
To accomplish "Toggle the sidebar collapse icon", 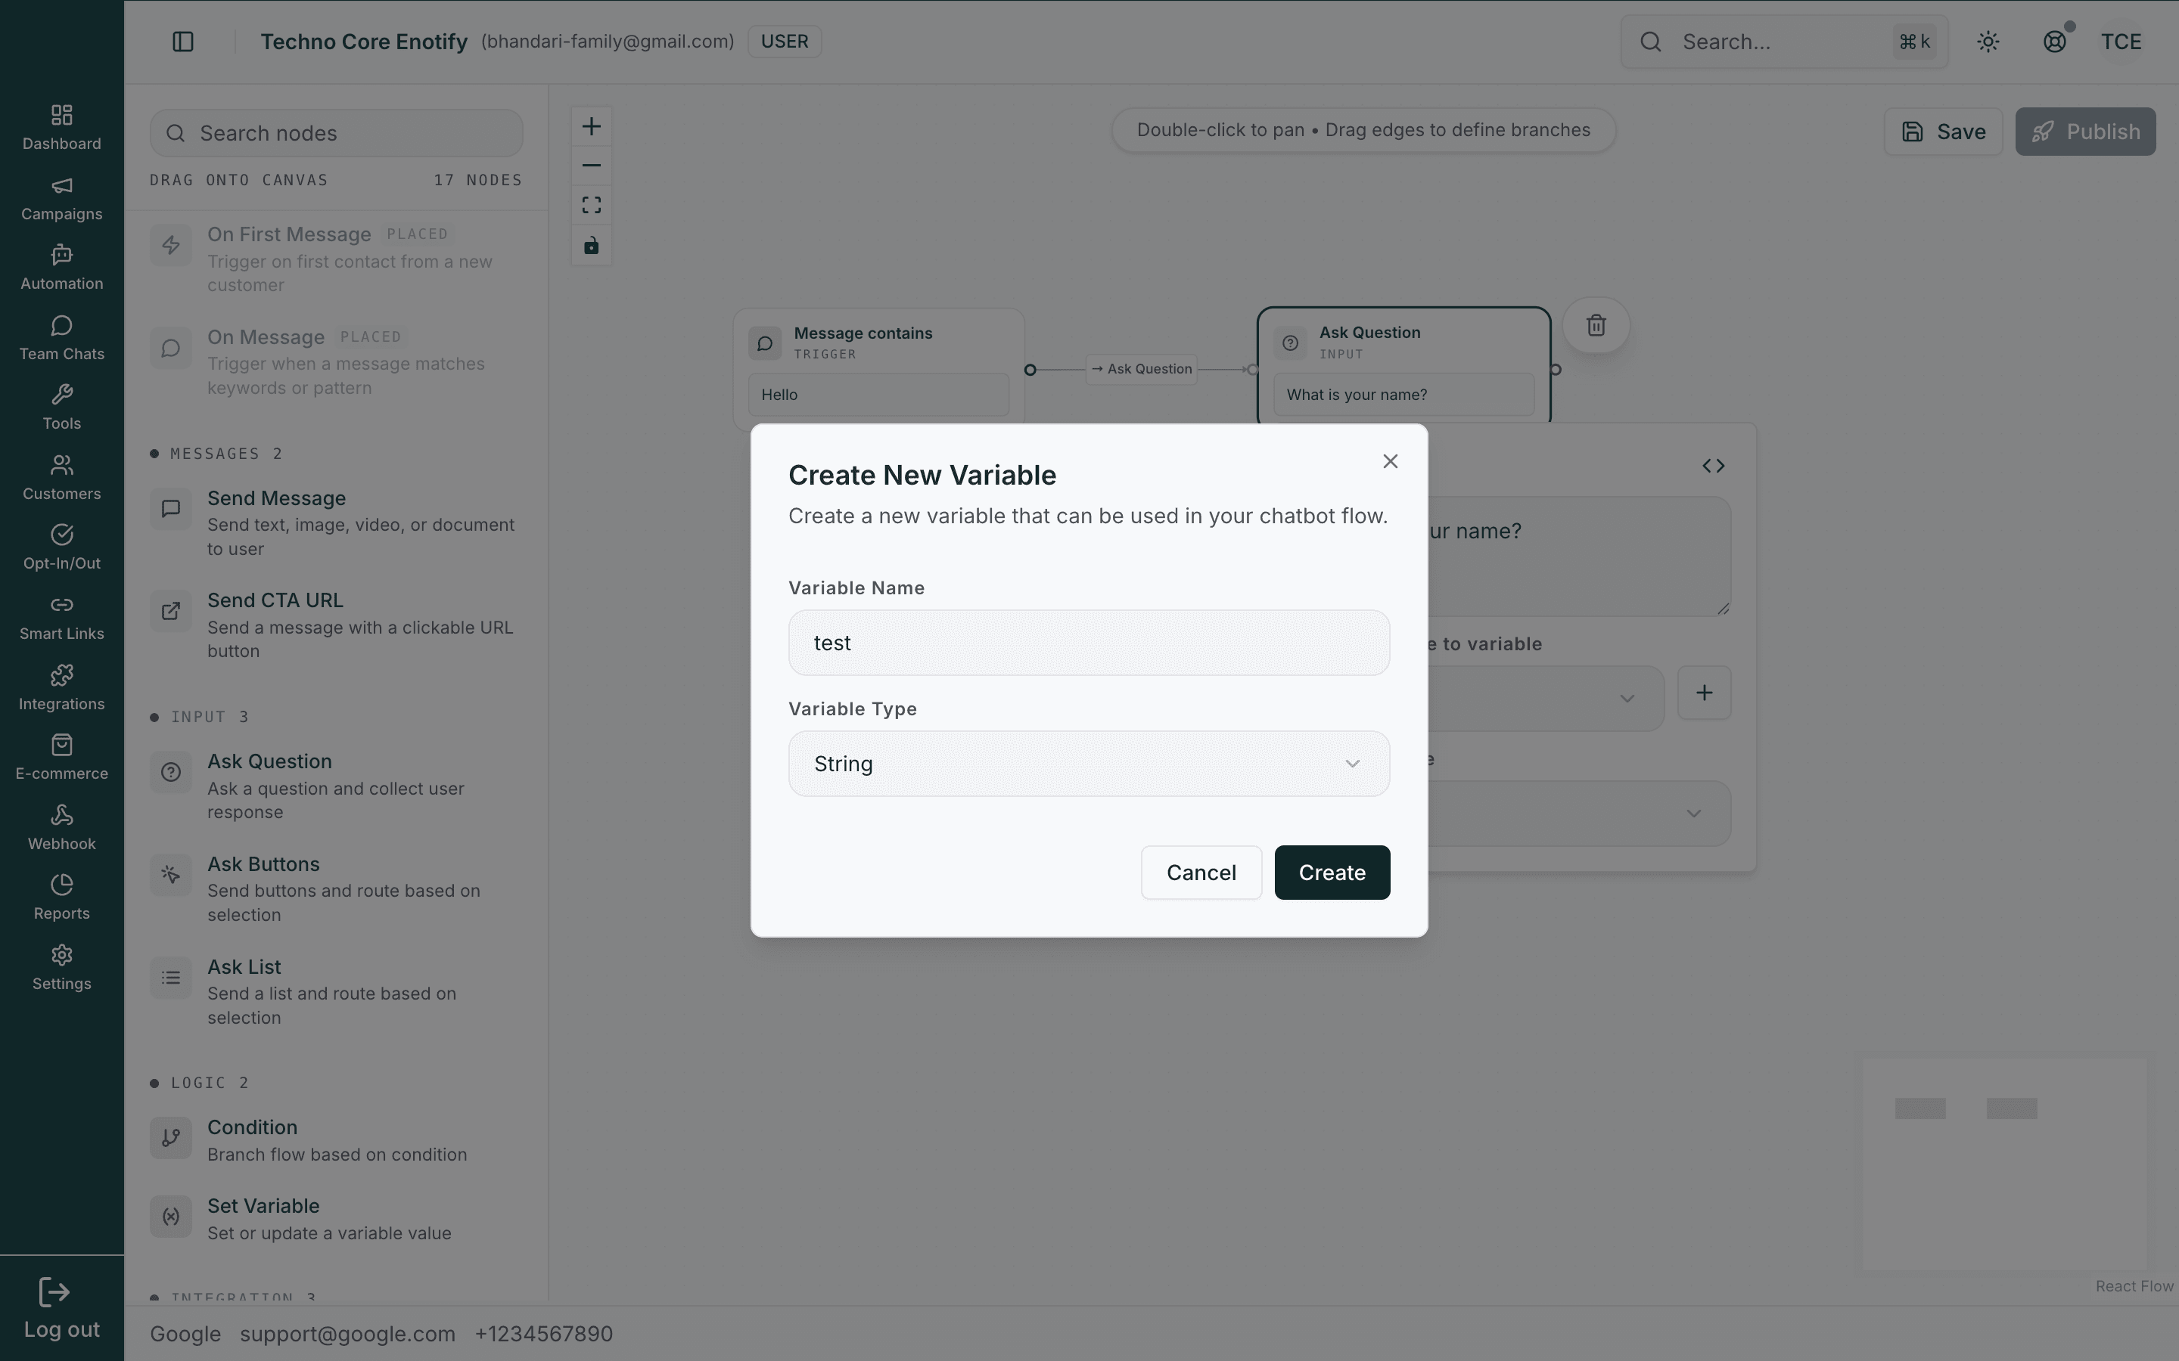I will (183, 42).
